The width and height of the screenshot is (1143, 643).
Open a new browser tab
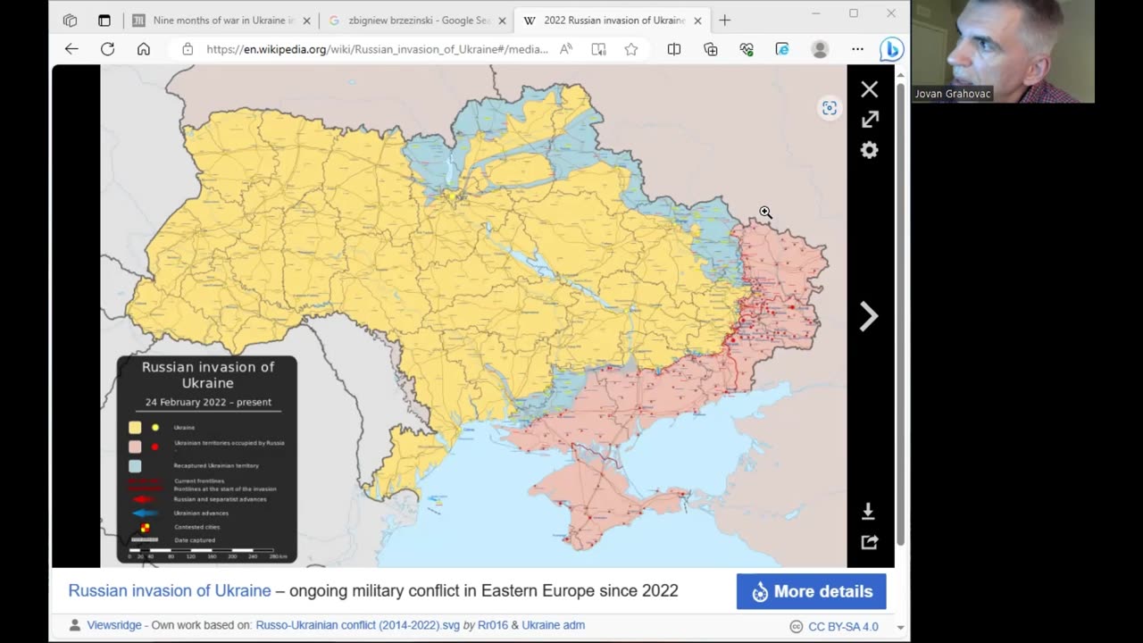724,20
